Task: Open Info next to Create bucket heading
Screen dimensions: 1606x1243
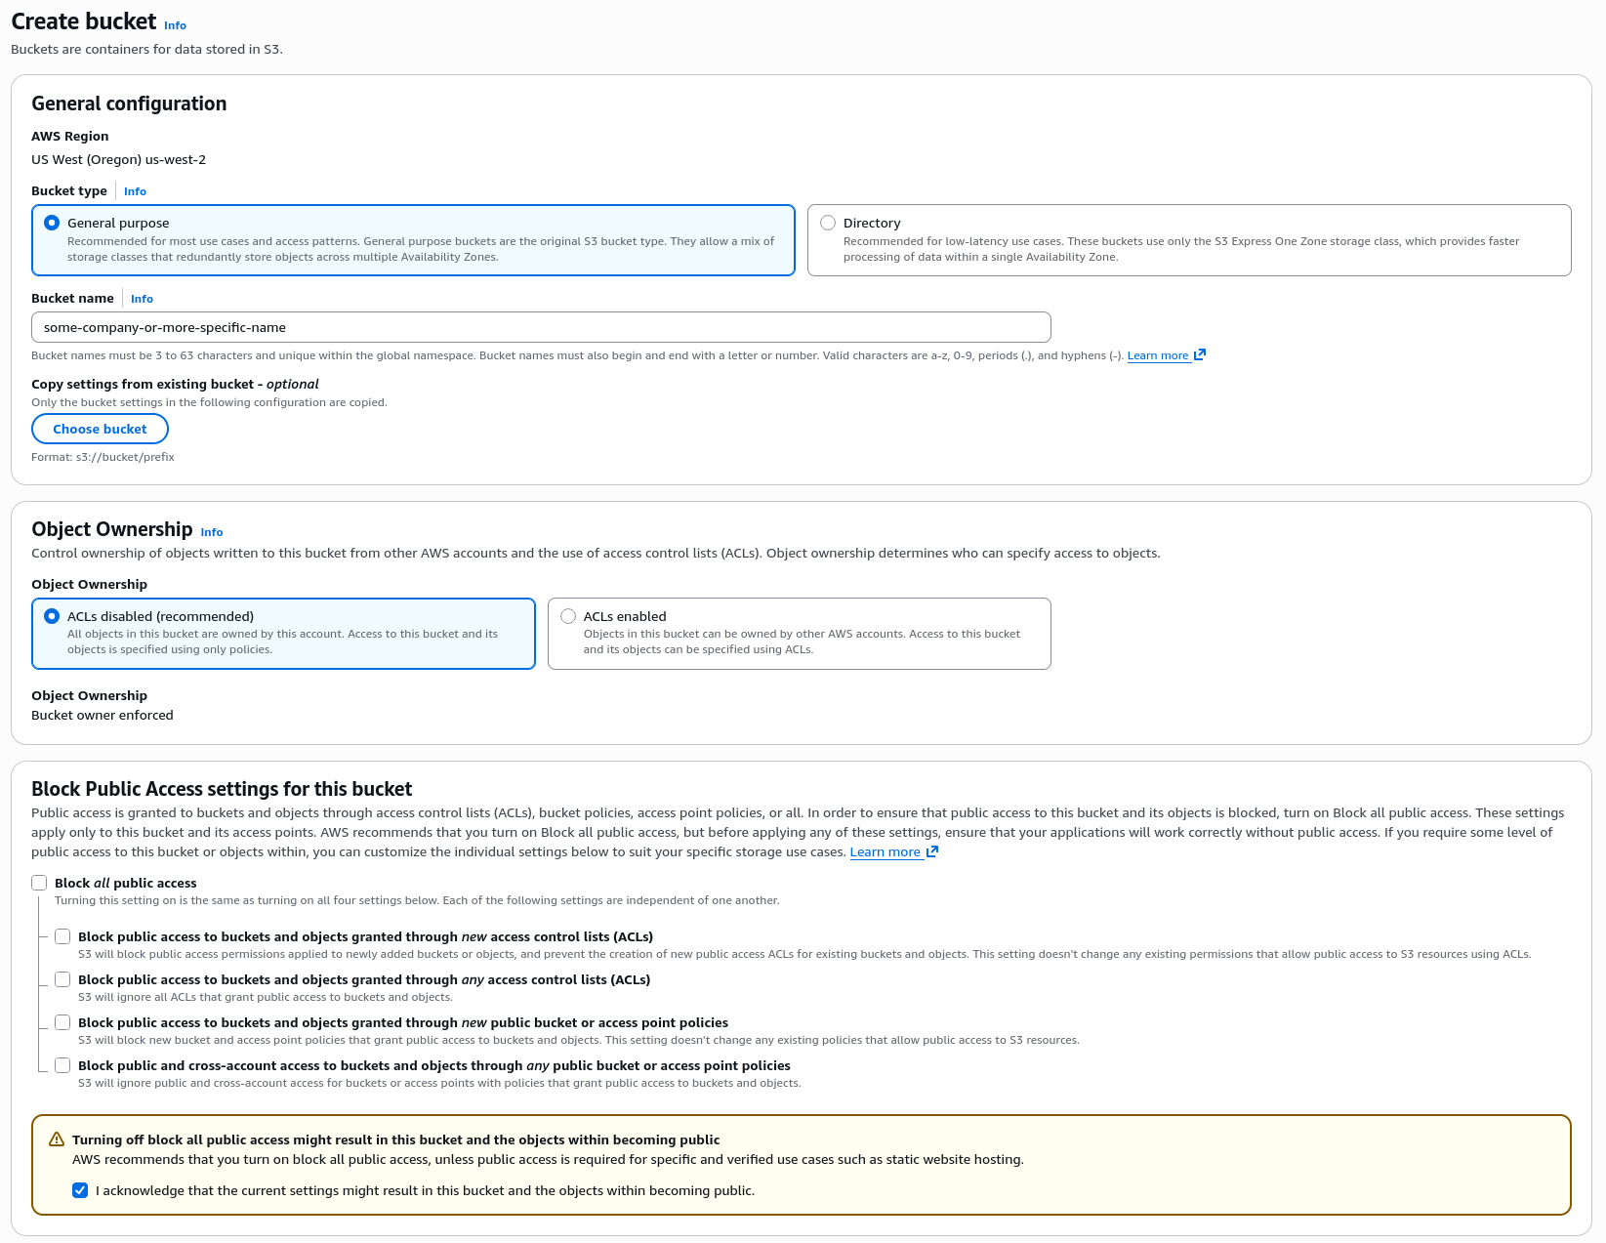Action: [x=175, y=25]
